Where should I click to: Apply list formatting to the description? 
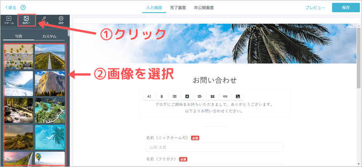(x=175, y=96)
